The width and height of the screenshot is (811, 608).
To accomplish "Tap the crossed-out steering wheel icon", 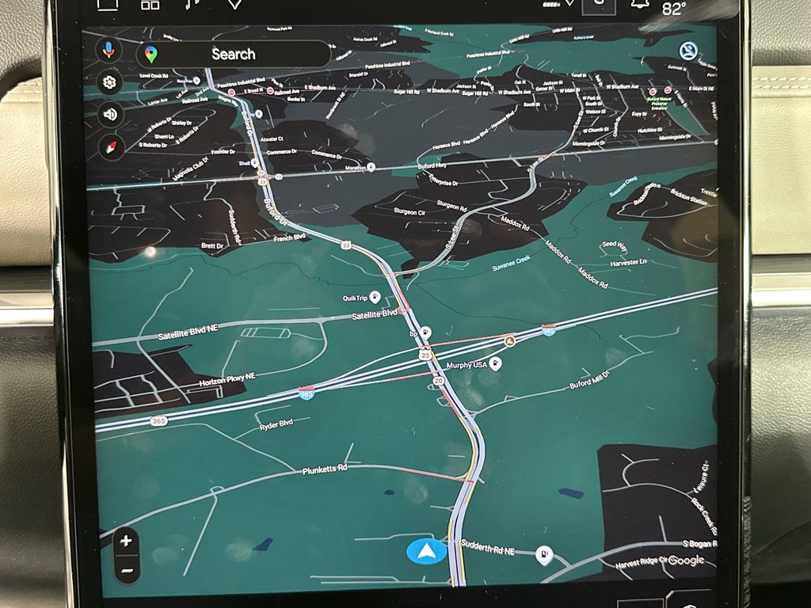I will 688,51.
